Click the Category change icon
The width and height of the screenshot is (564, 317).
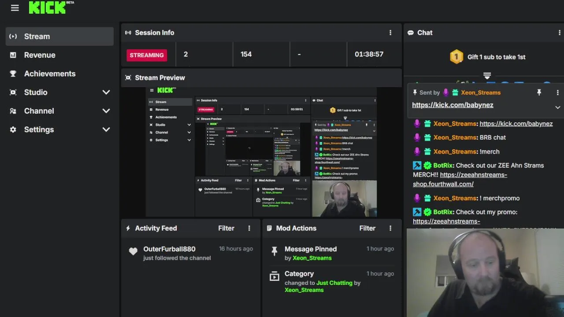pyautogui.click(x=274, y=276)
